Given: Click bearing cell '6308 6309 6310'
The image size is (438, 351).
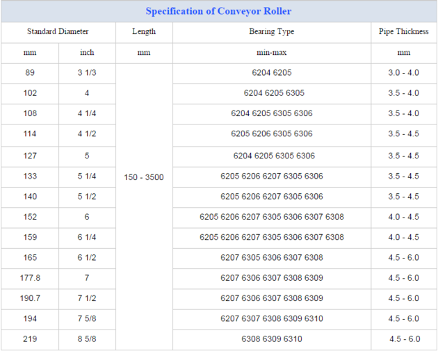Looking at the screenshot, I should pos(272,339).
